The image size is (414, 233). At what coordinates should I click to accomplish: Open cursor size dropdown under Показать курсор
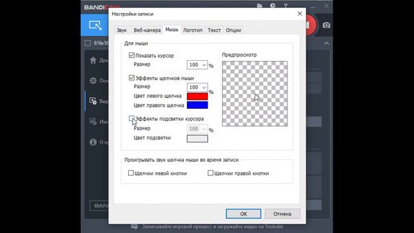click(x=197, y=65)
